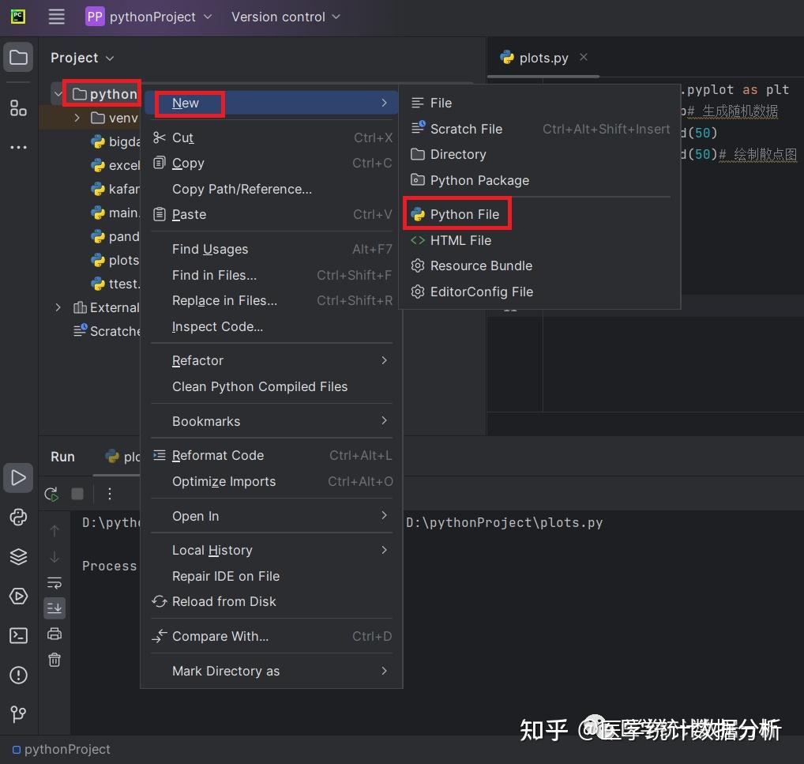Move down the stack trace arrow
The height and width of the screenshot is (764, 804).
(54, 557)
